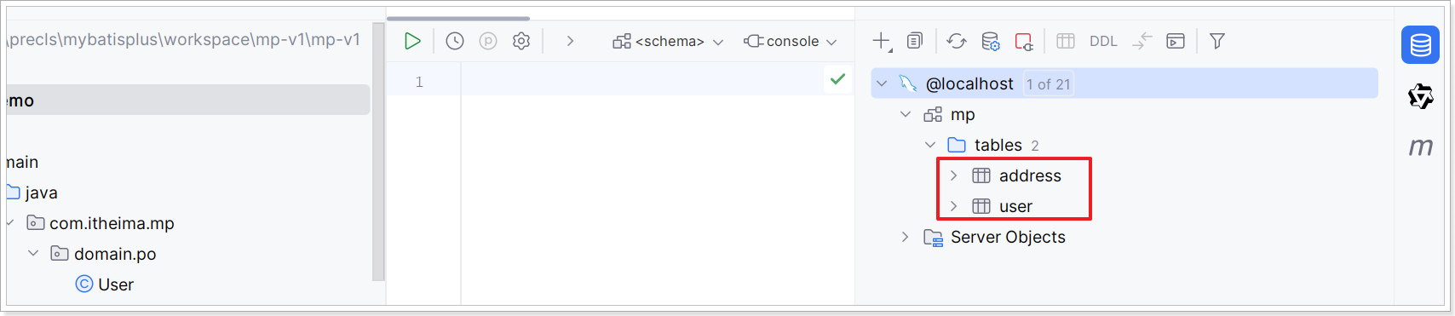Click the plus icon to add data source
Image resolution: width=1455 pixels, height=316 pixels.
[x=882, y=41]
